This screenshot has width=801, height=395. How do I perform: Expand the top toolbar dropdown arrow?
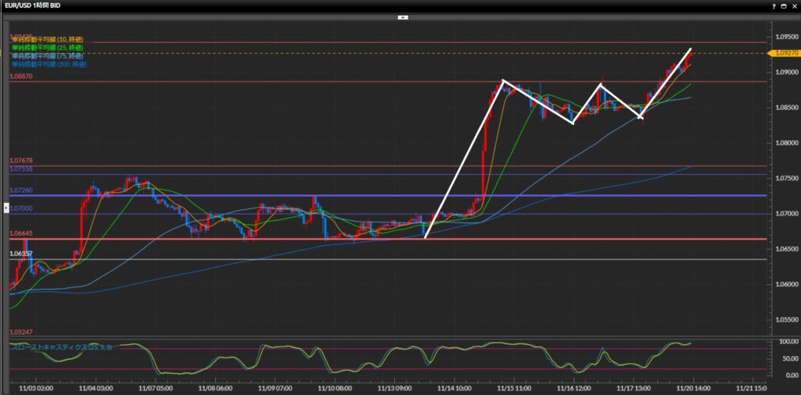(x=403, y=16)
